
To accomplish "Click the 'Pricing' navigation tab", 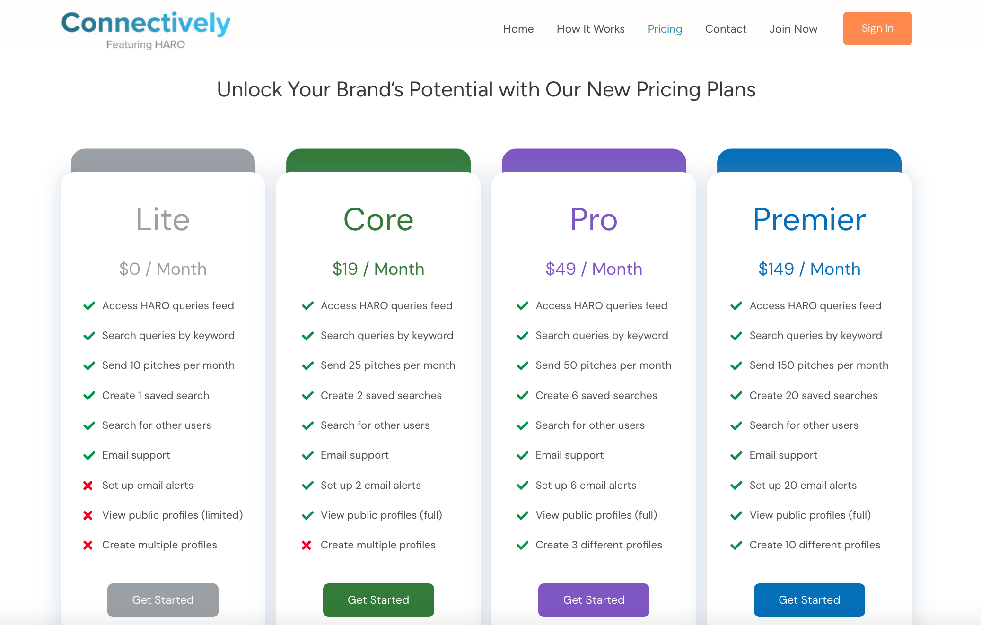I will [x=664, y=28].
